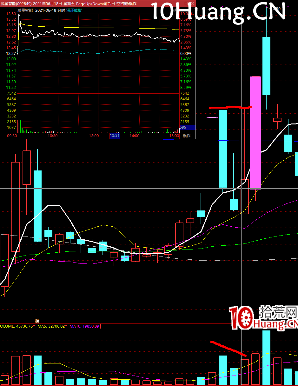The height and width of the screenshot is (386, 298).
Task: Click the MA10: 19850.89 indicator value
Action: (x=86, y=326)
